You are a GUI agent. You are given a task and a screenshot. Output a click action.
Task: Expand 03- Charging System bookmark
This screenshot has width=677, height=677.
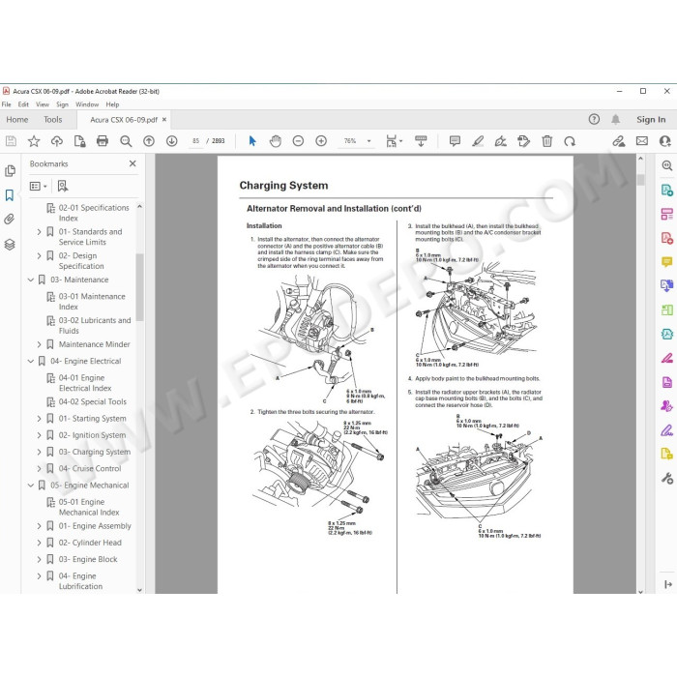39,452
